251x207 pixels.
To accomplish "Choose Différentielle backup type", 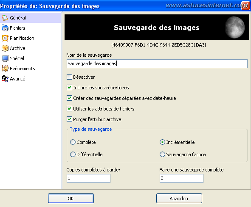I will click(x=73, y=155).
